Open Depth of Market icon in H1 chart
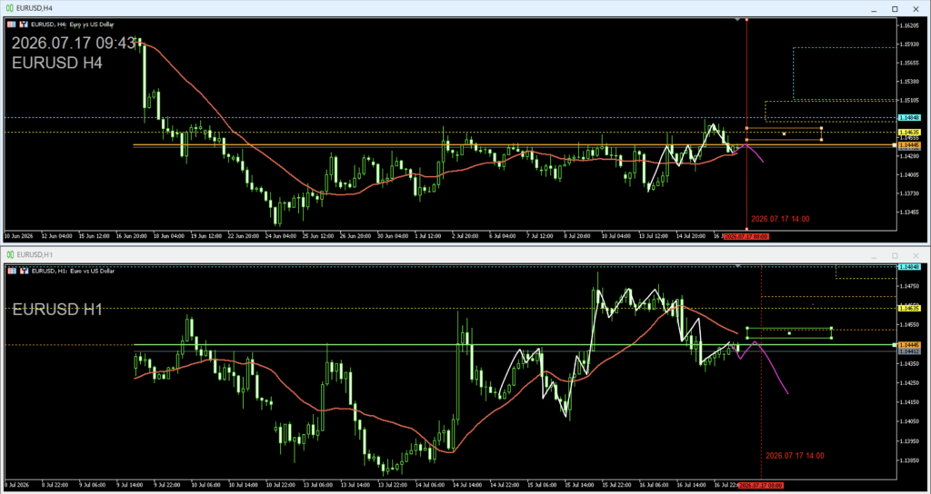This screenshot has height=494, width=931. (x=24, y=271)
